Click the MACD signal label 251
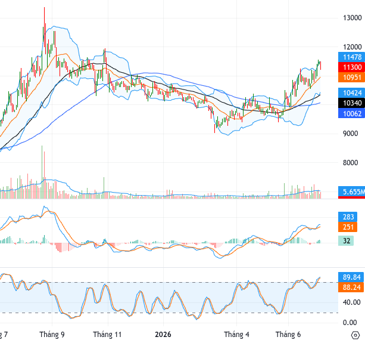The width and height of the screenshot is (365, 340). click(x=348, y=227)
